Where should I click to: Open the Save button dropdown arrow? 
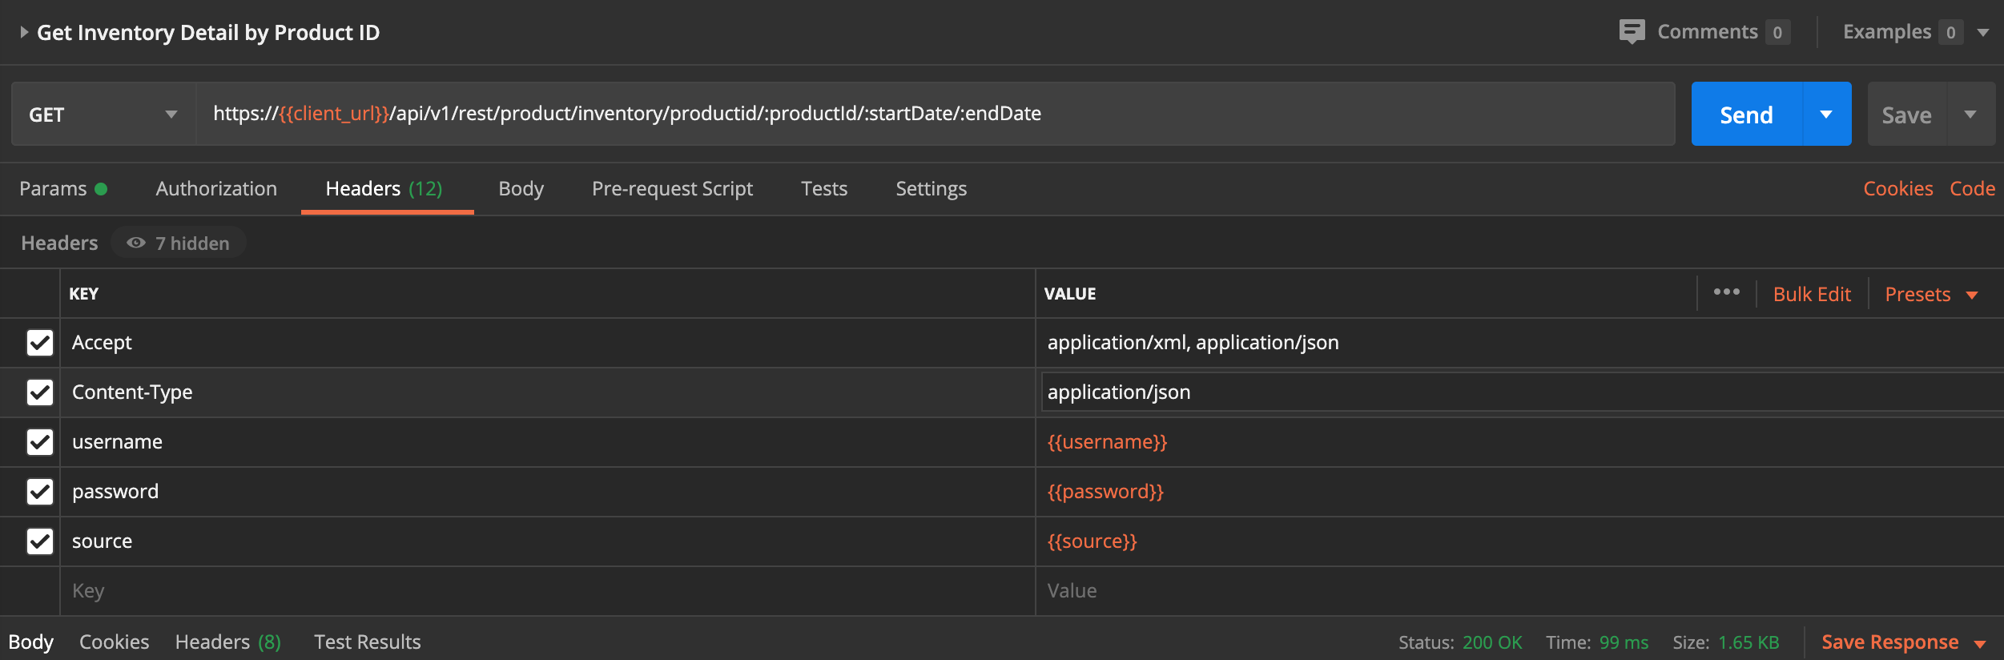[x=1970, y=115]
